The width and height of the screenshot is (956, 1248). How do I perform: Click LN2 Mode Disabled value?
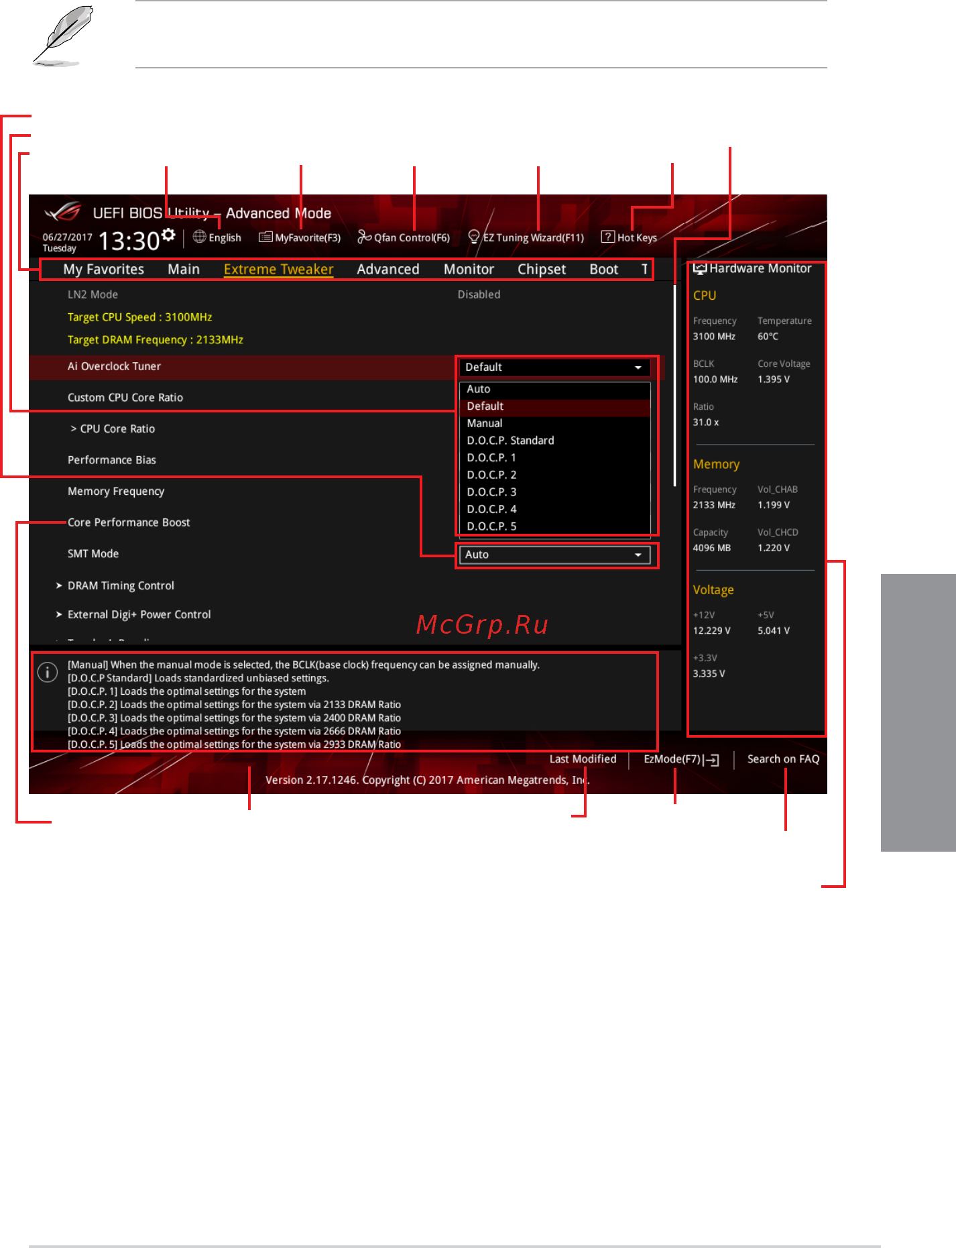click(479, 294)
